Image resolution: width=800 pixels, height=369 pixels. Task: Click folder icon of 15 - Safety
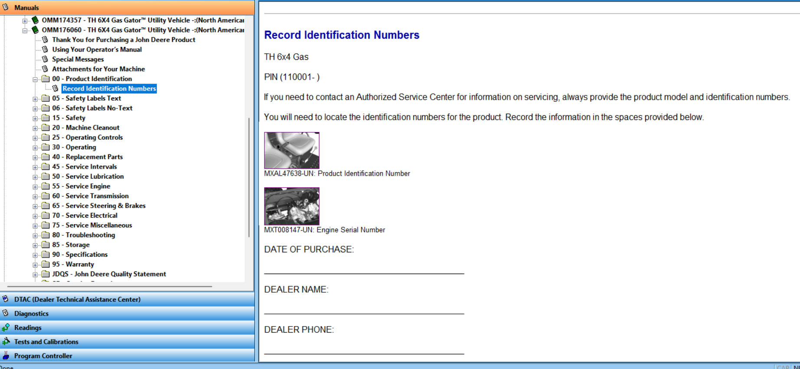point(46,118)
